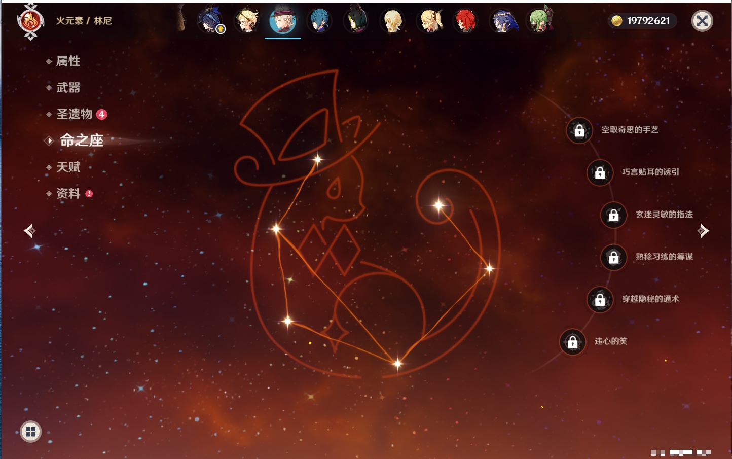The width and height of the screenshot is (732, 459).
Task: Click the yellow upgrade arrow badge
Action: (221, 29)
